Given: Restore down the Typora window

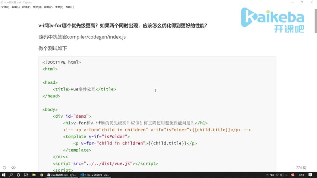Looking at the screenshot, I should point(302,3).
